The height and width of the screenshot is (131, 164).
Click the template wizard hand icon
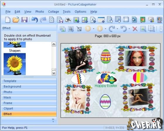pyautogui.click(x=110, y=20)
